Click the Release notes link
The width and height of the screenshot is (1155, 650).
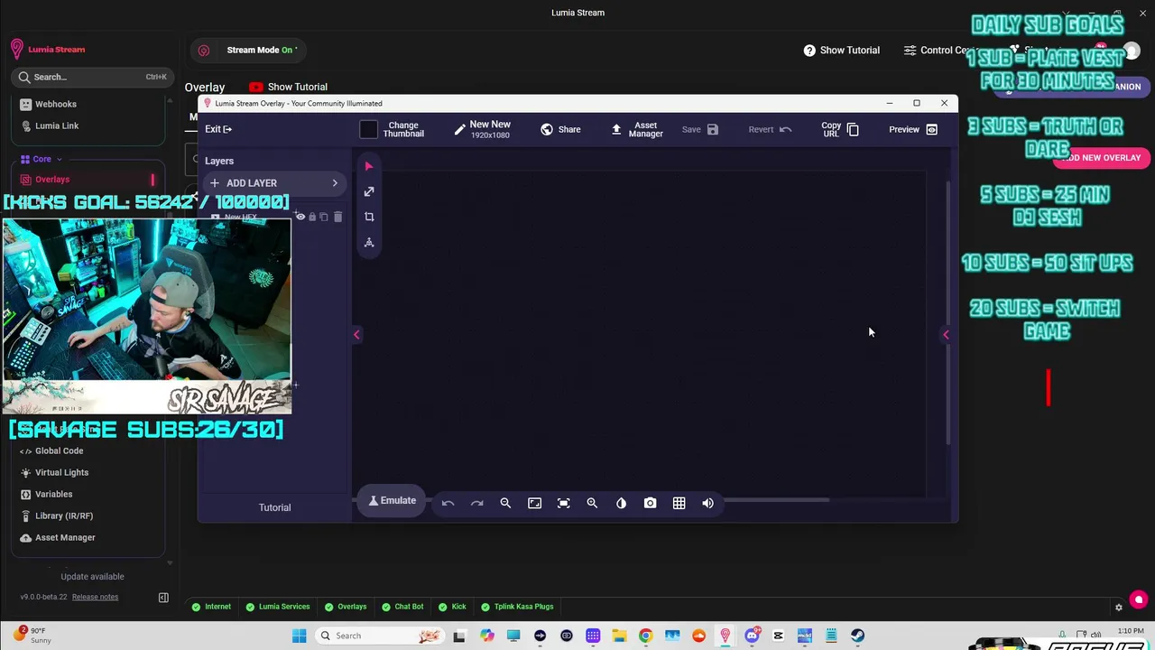pos(95,597)
